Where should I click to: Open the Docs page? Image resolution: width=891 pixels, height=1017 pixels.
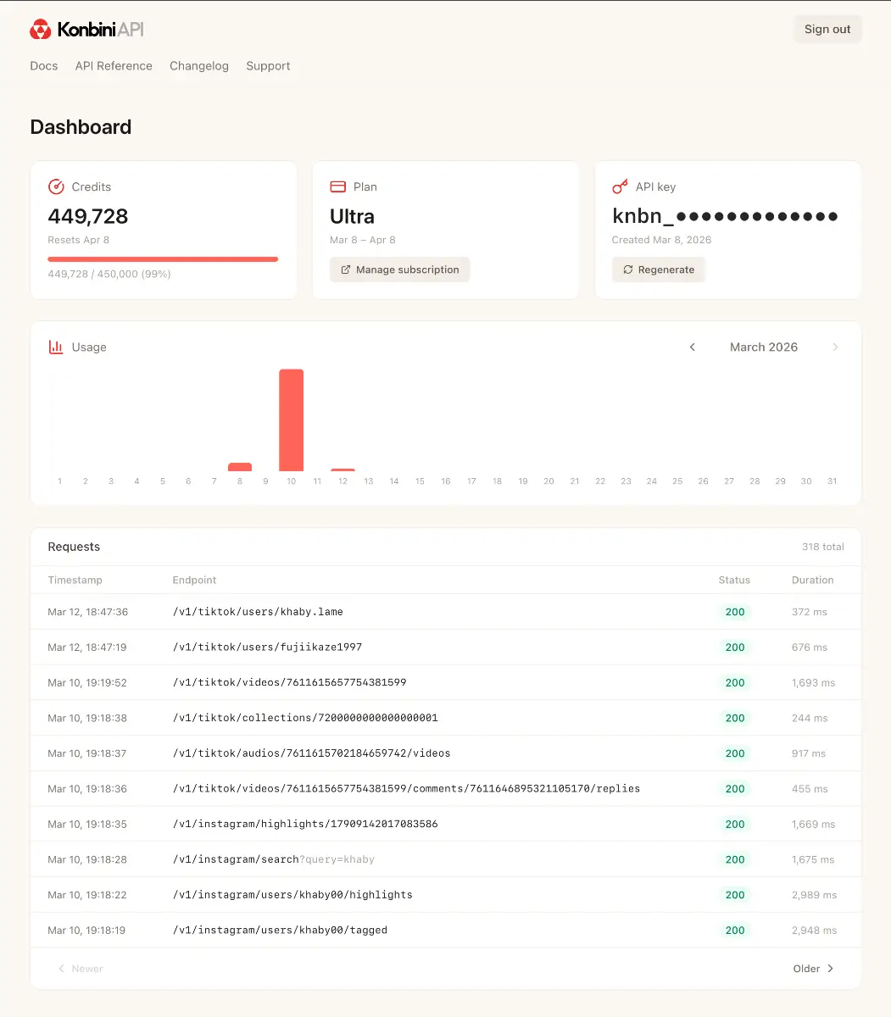pos(44,66)
